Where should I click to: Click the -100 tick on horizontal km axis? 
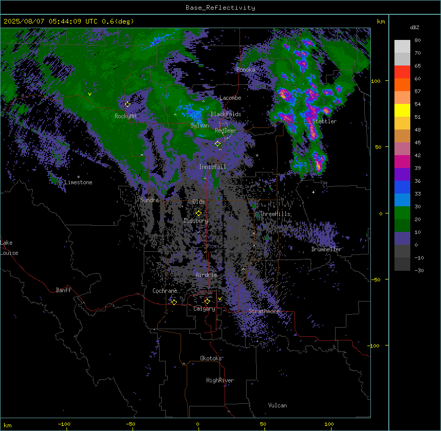(x=64, y=424)
